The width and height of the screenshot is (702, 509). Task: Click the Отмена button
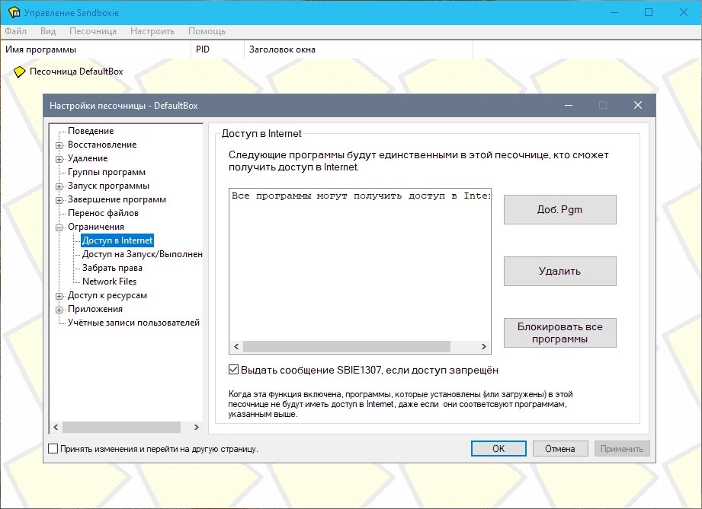pos(560,449)
